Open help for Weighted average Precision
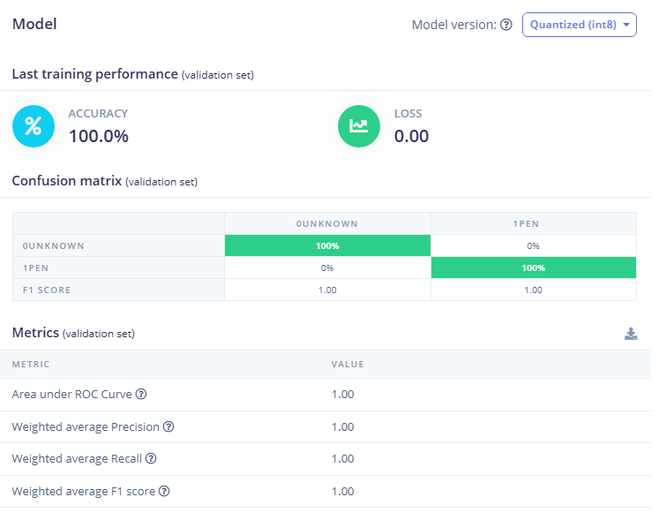Viewport: 666px width, 520px height. [x=168, y=427]
